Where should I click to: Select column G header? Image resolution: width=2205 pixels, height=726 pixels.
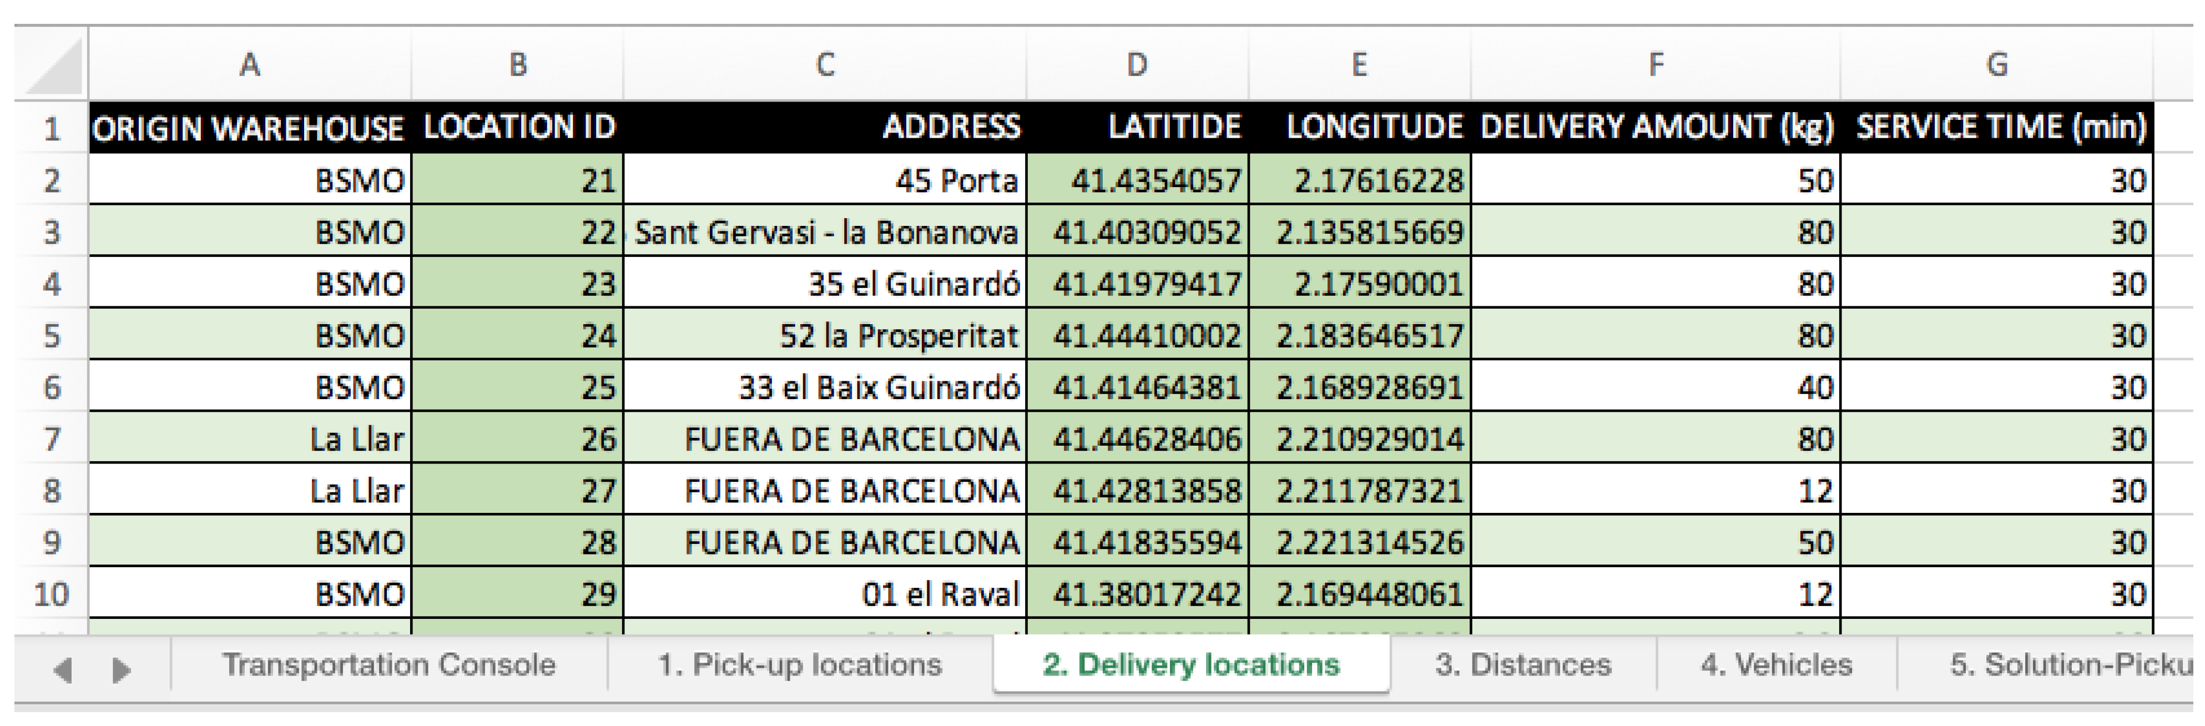click(1996, 64)
